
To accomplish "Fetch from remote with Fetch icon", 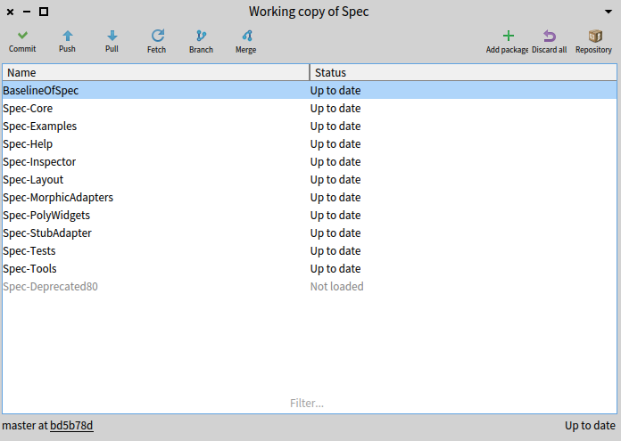I will (x=157, y=36).
